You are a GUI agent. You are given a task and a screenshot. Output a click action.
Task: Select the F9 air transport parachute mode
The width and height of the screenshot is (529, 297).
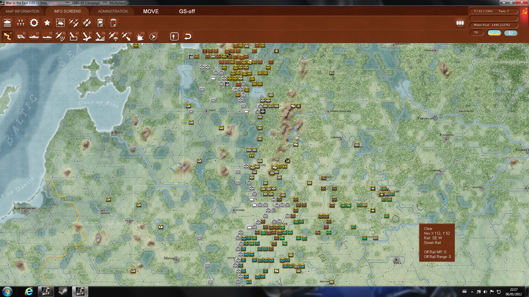point(113,36)
